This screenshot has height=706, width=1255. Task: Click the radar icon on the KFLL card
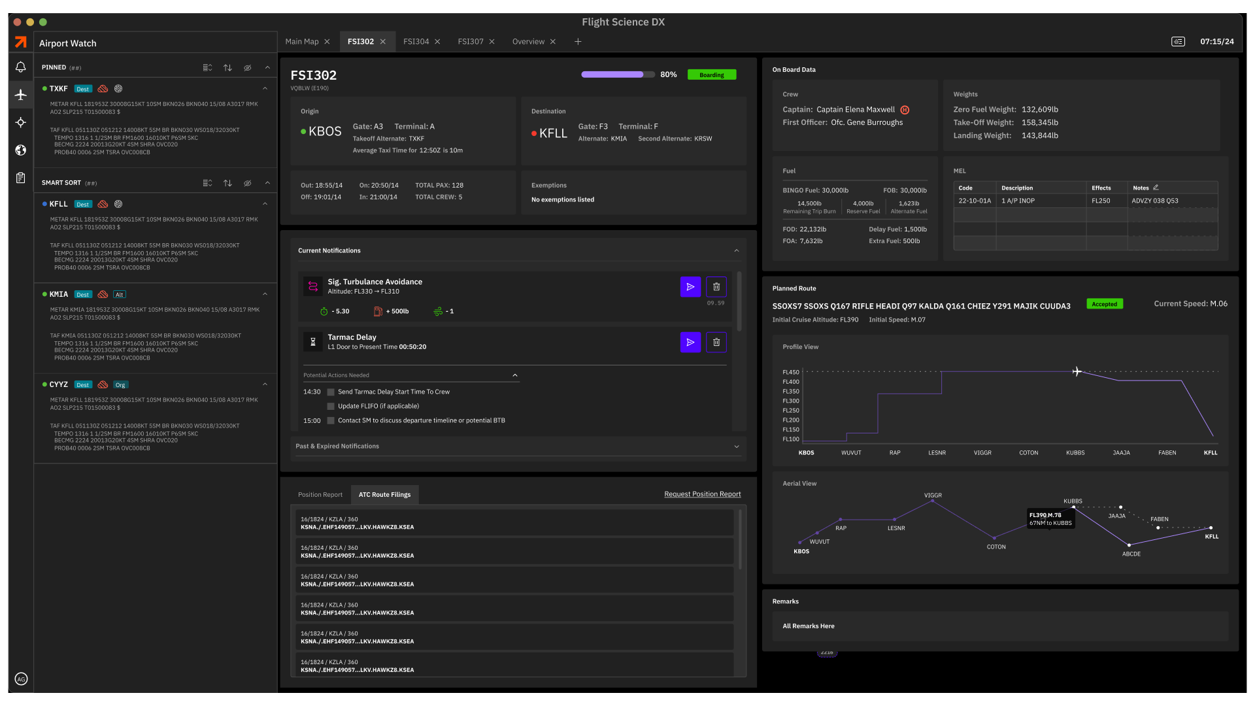click(118, 205)
